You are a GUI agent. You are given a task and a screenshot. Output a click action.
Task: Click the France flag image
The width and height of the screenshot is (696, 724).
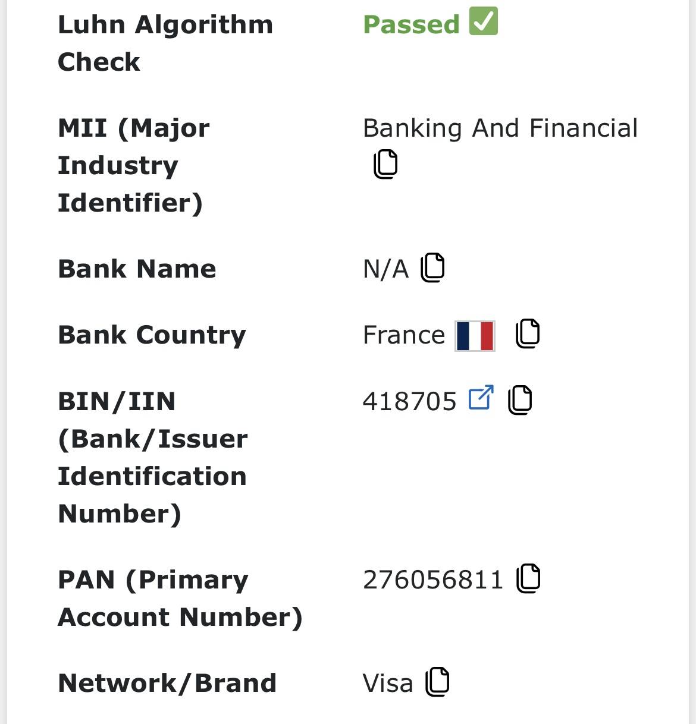click(475, 336)
